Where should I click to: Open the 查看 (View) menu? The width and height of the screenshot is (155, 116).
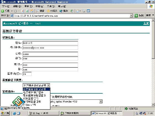(29, 6)
